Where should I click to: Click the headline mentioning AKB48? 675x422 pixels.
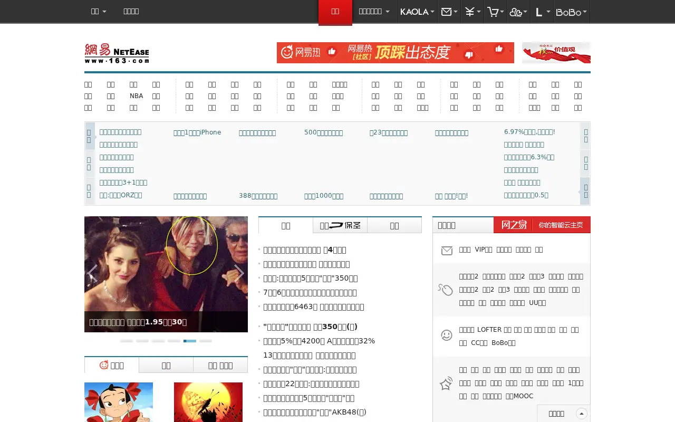click(315, 413)
